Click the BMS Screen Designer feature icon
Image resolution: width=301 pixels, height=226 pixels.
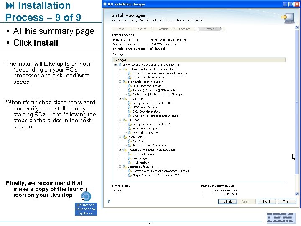[x=130, y=107]
